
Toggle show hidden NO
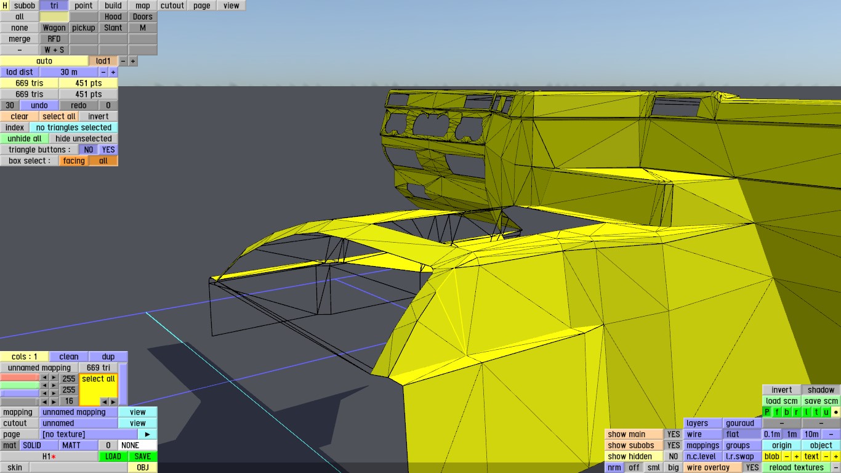[674, 456]
